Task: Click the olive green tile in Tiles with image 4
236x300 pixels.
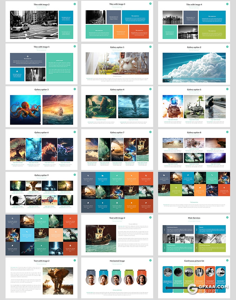Action: pyautogui.click(x=212, y=32)
